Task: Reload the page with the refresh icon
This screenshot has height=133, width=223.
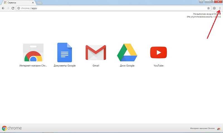Action: [13, 8]
